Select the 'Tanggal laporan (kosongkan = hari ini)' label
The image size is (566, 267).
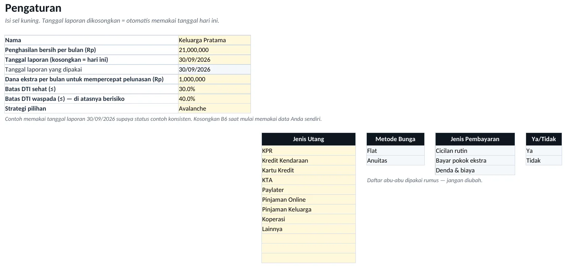point(91,60)
